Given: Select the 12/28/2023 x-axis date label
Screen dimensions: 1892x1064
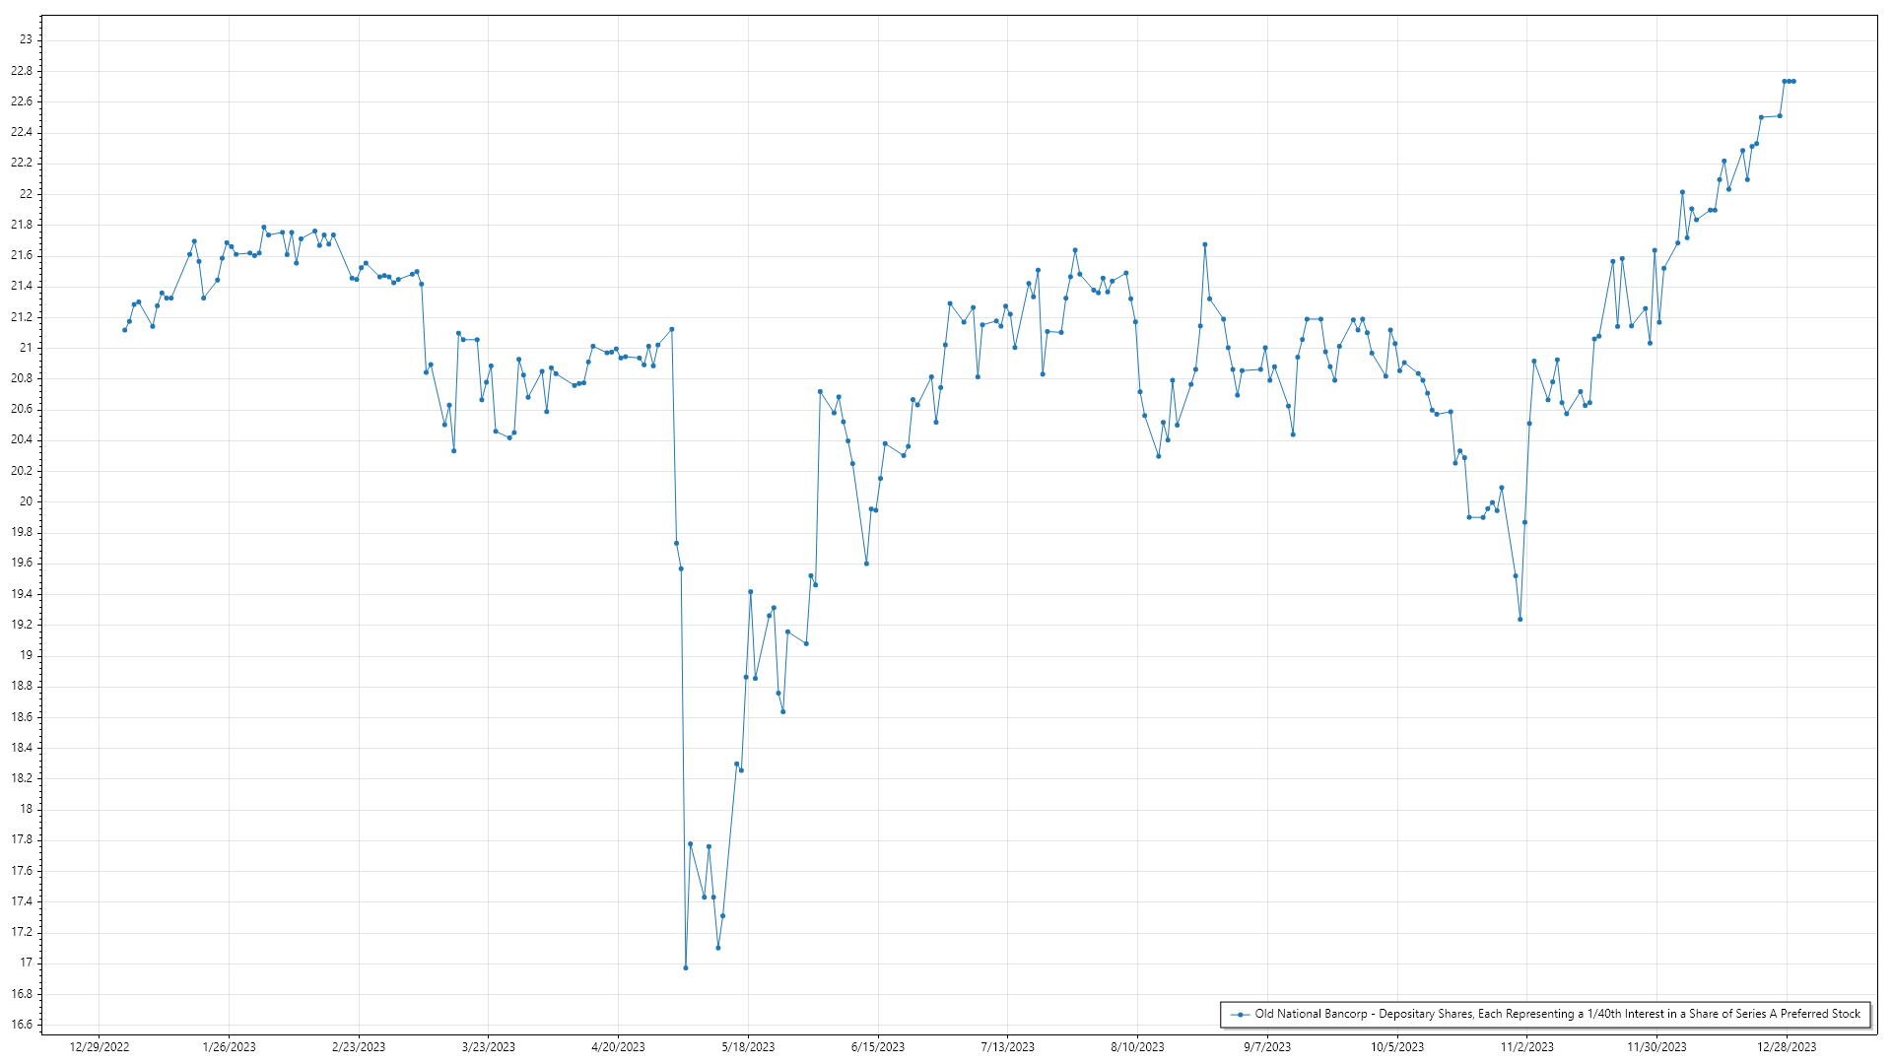Looking at the screenshot, I should 1787,1047.
